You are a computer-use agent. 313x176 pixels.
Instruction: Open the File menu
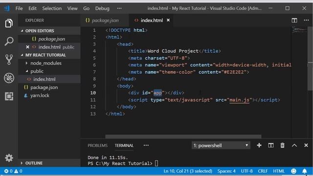point(19,8)
